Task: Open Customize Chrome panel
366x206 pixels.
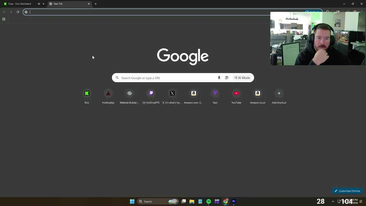Action: point(347,191)
